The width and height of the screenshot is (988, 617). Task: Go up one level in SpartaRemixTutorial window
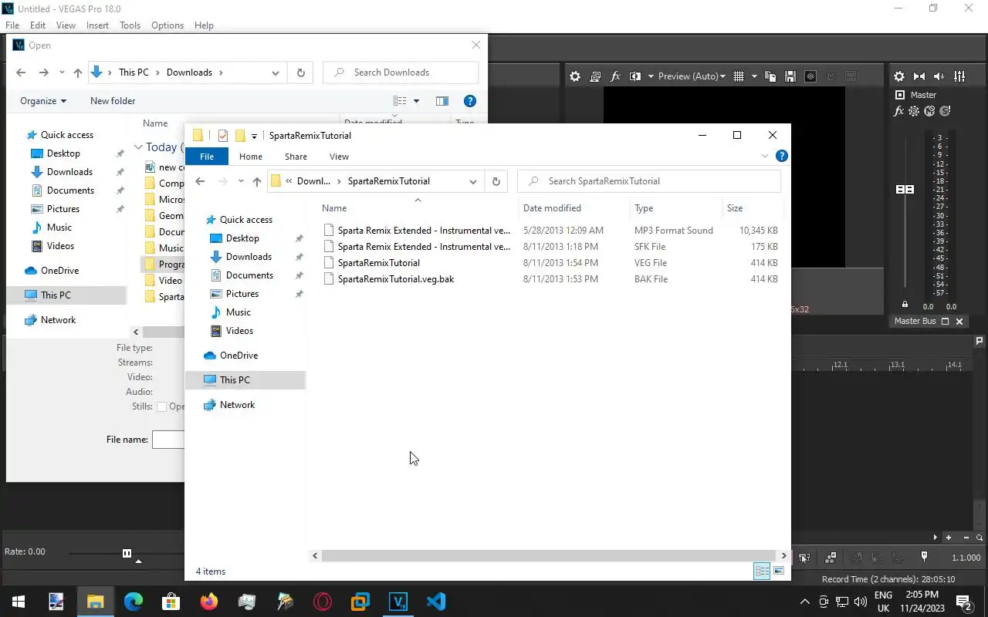(257, 181)
